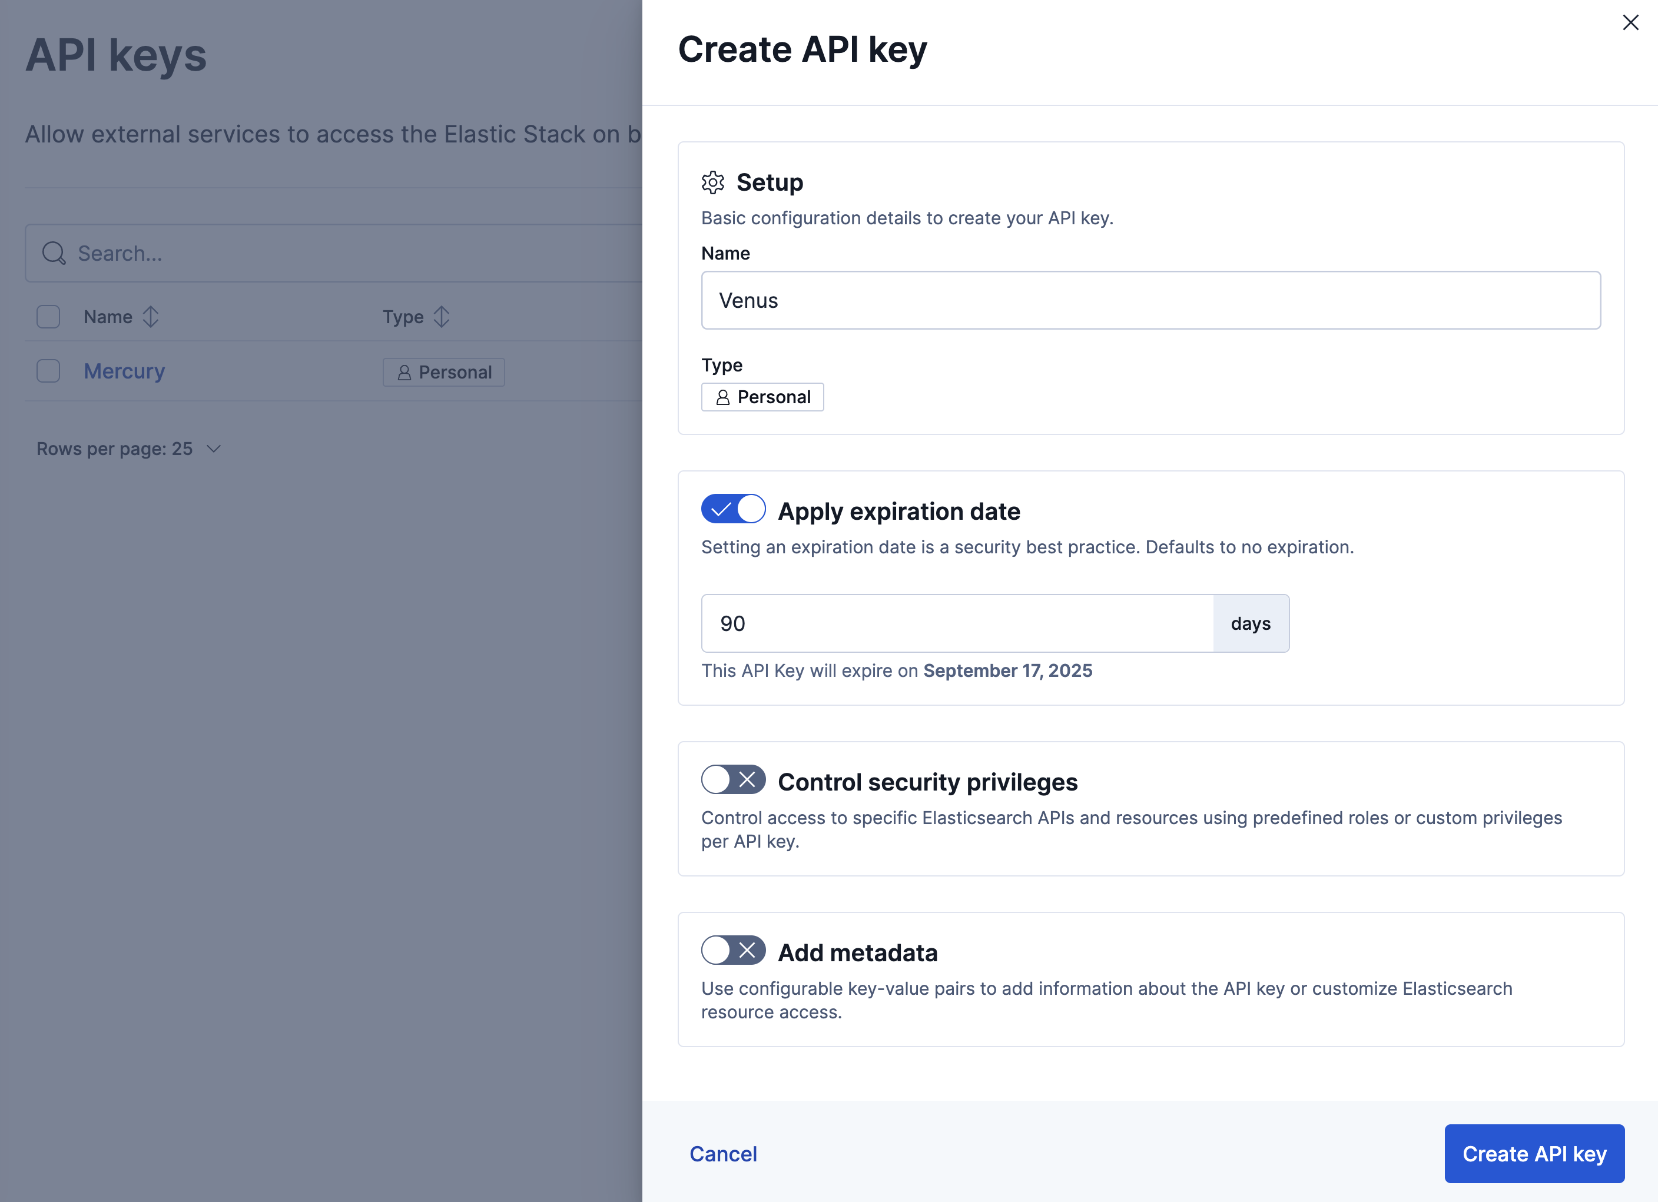This screenshot has width=1658, height=1202.
Task: Click the checkmark on the expiration toggle
Action: point(724,509)
